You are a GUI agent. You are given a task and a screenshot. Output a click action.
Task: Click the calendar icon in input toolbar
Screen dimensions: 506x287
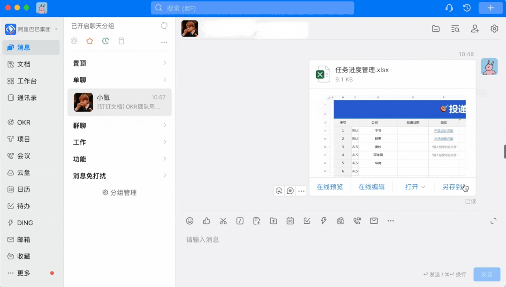[290, 221]
